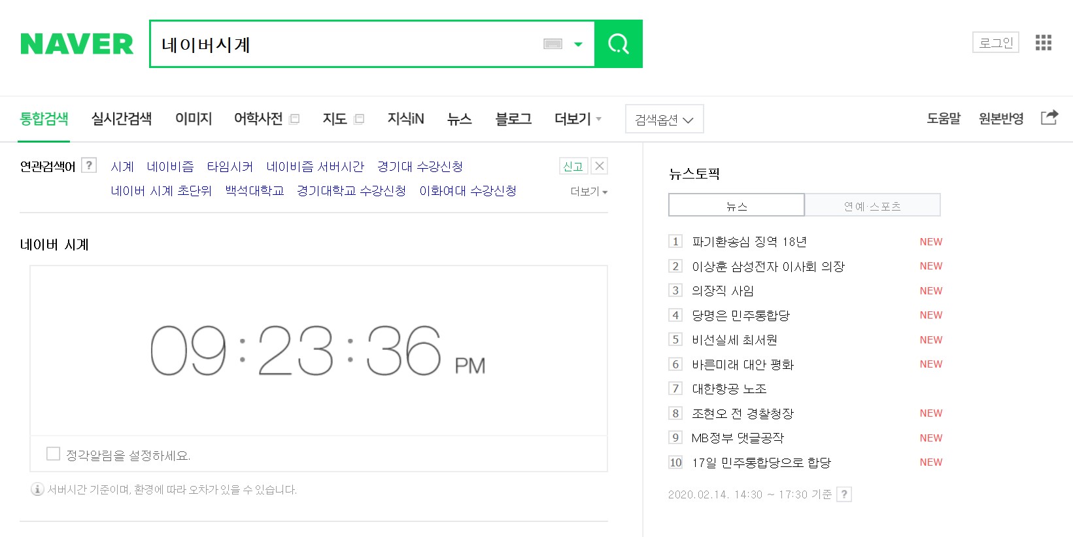Image resolution: width=1073 pixels, height=537 pixels.
Task: Click related search 네이버 시계 초단위
Action: click(162, 191)
